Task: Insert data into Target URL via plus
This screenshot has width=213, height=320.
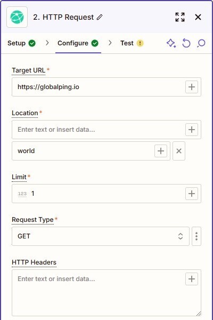Action: coord(192,87)
